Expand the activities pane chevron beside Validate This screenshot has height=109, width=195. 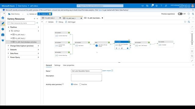[42, 22]
